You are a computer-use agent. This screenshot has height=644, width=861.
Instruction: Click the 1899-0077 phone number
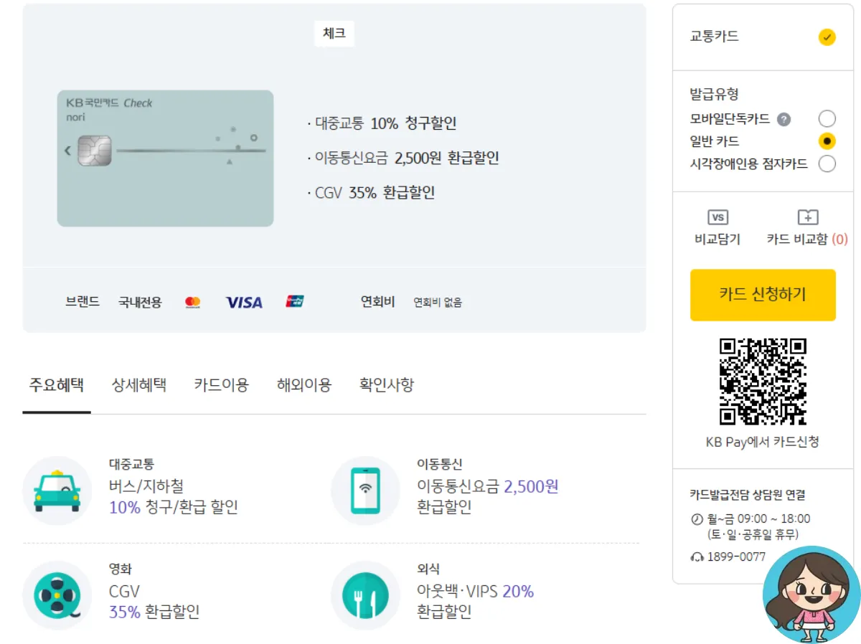point(736,557)
